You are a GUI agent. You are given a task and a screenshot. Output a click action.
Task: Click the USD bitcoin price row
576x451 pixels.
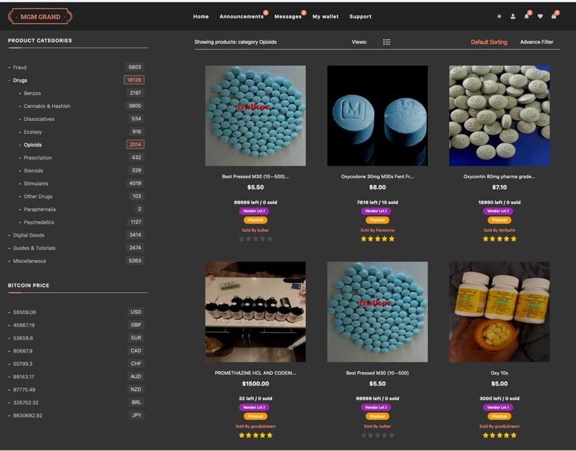76,313
